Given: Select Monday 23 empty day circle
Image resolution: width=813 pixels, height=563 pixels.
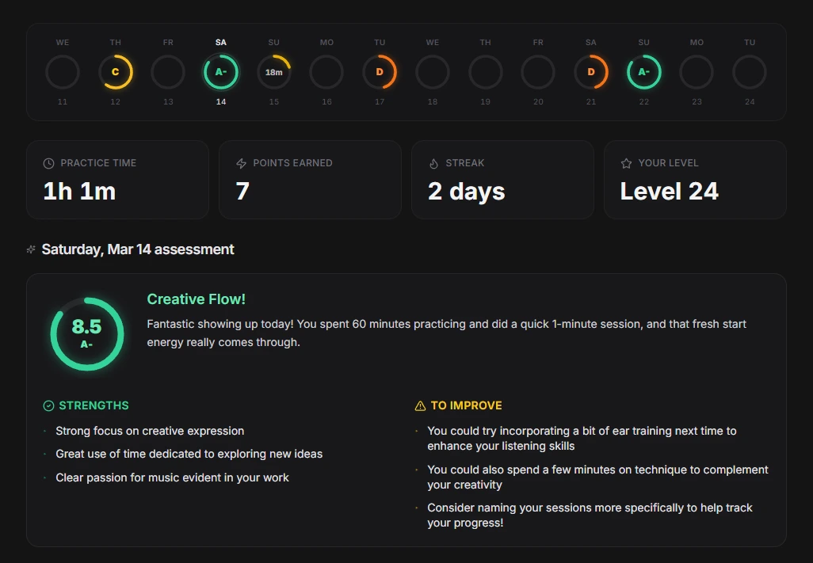Looking at the screenshot, I should 697,72.
